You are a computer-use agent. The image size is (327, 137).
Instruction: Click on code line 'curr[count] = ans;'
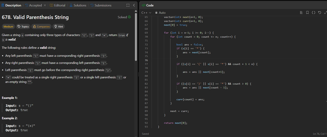coord(190,99)
